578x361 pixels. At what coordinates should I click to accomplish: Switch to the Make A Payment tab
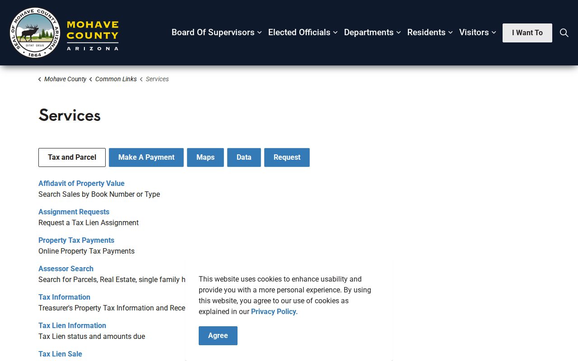click(x=146, y=157)
